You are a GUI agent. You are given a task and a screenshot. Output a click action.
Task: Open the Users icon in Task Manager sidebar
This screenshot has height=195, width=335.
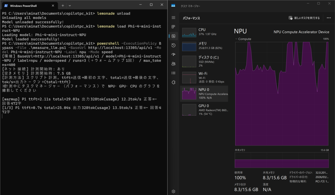tap(173, 63)
